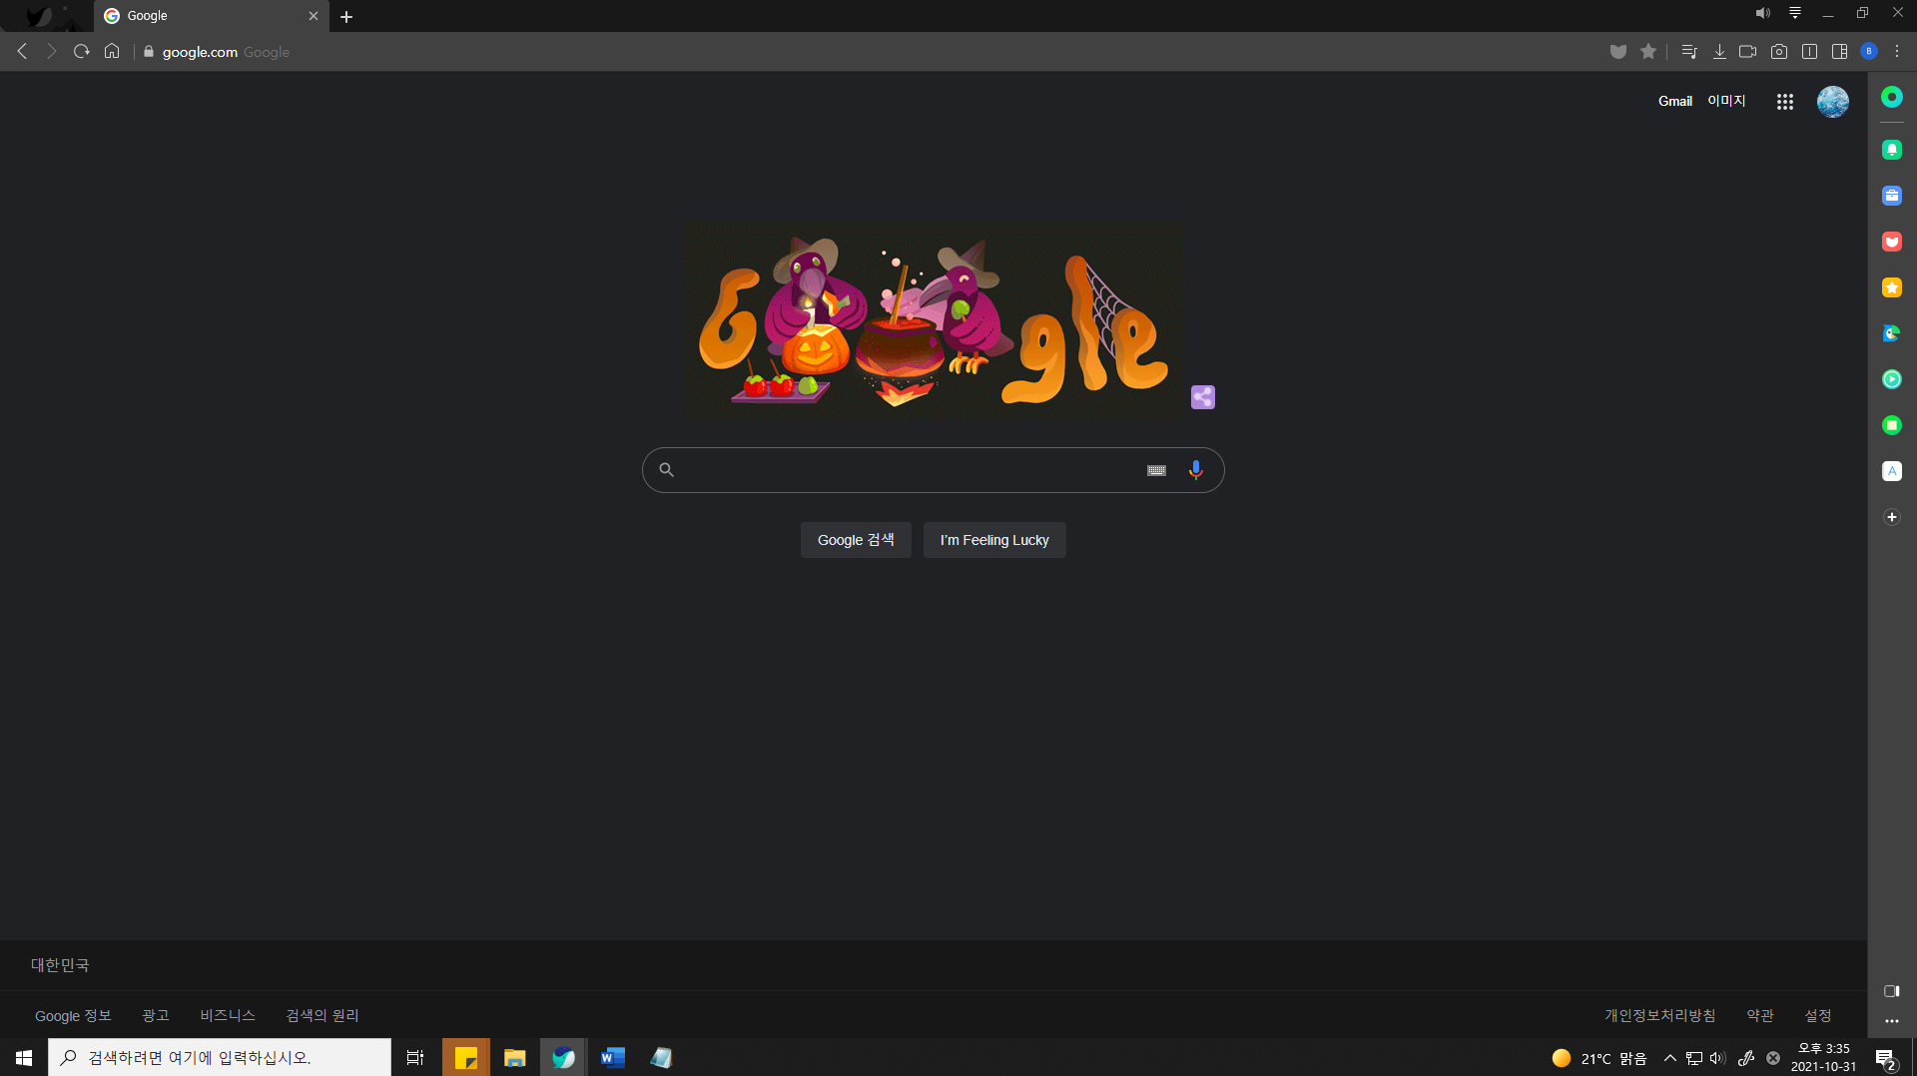Click the Google 검색 button

tap(856, 540)
